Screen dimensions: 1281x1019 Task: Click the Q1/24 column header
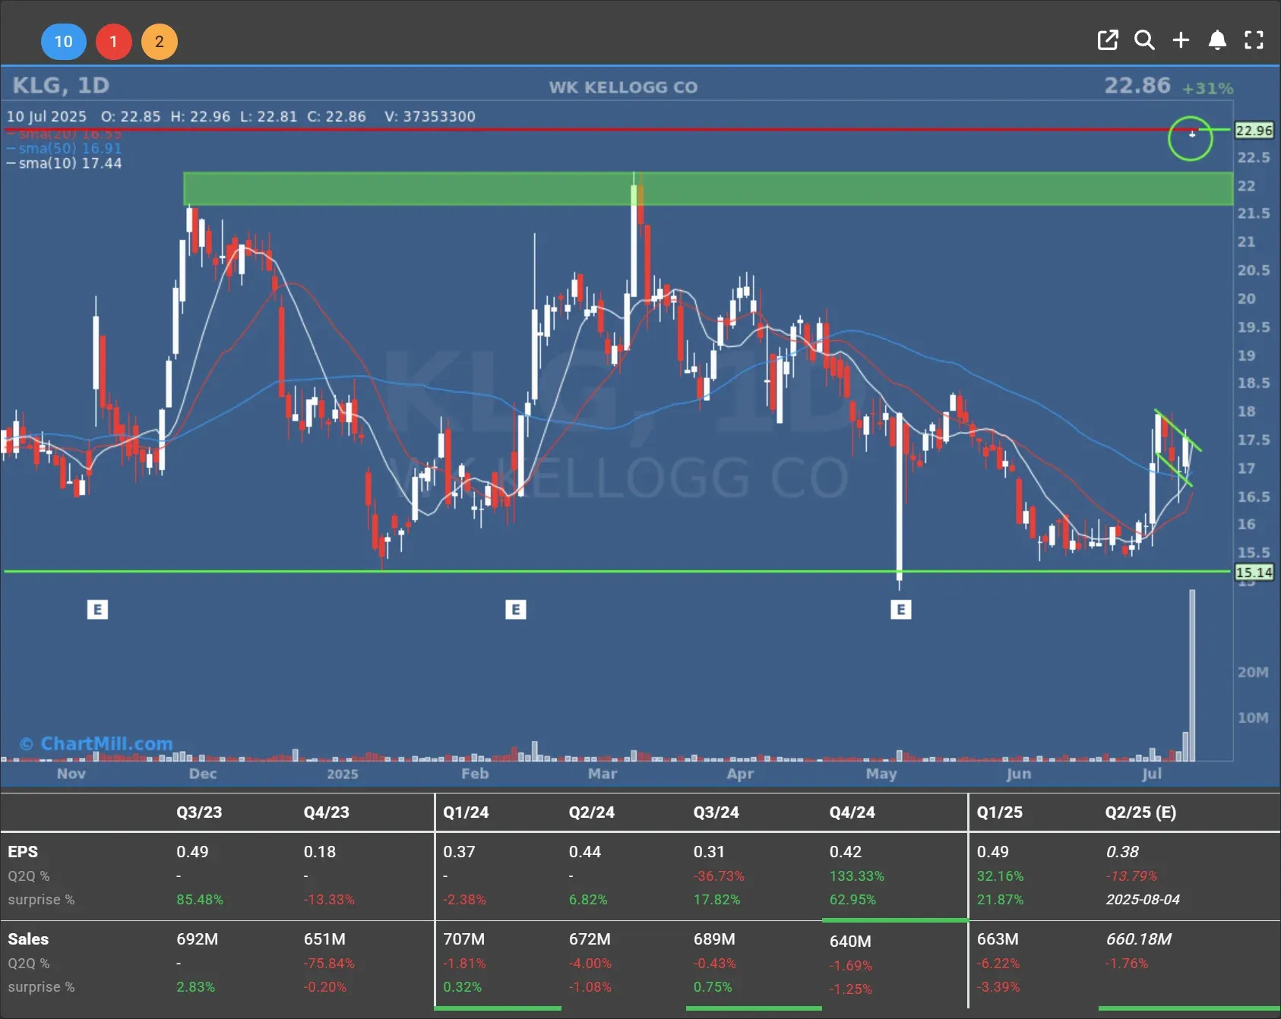466,812
